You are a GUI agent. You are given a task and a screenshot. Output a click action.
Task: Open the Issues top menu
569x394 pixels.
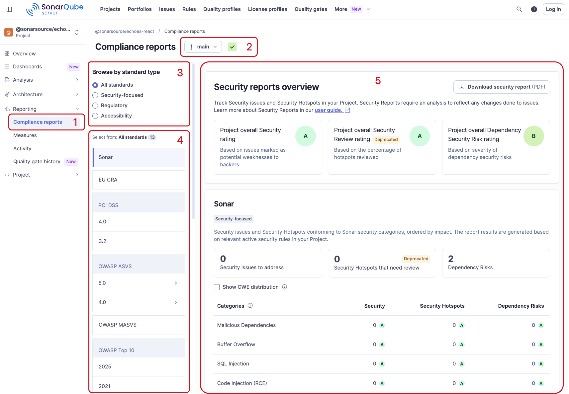[167, 9]
